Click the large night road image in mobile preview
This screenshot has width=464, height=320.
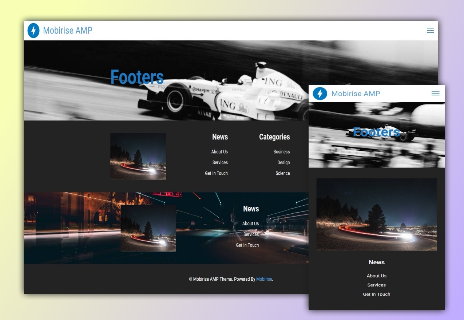[376, 214]
